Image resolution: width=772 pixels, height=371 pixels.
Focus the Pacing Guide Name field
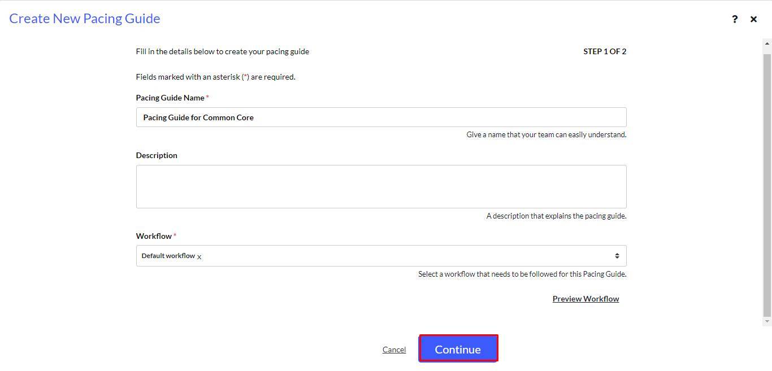click(381, 117)
